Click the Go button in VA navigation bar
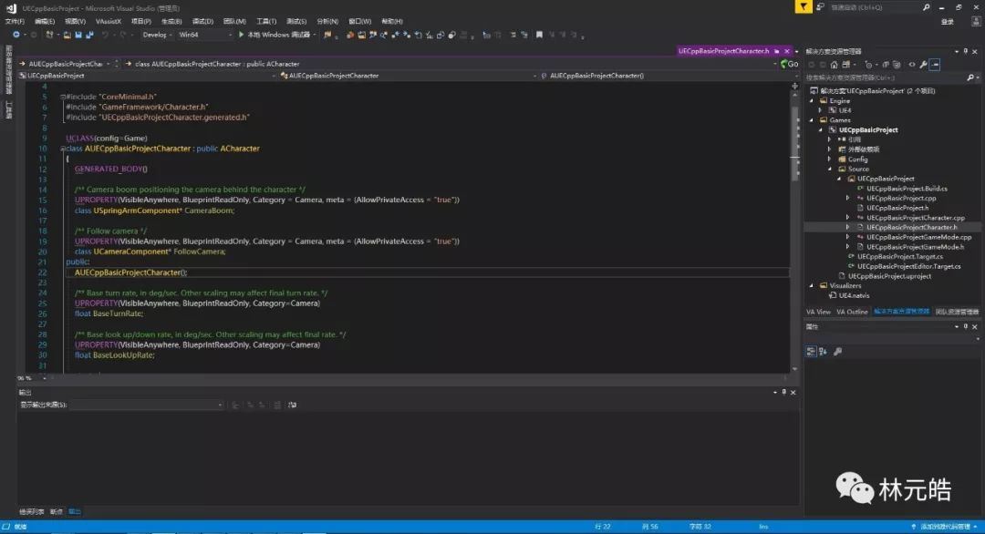985x534 pixels. click(790, 64)
